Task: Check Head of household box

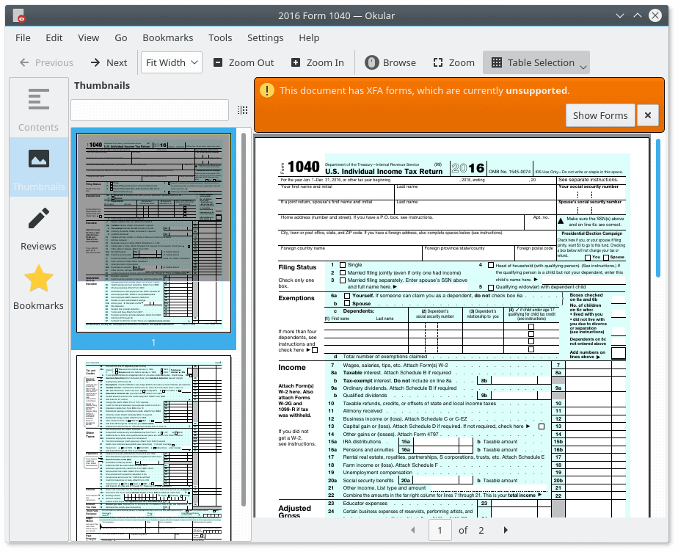Action: [491, 265]
